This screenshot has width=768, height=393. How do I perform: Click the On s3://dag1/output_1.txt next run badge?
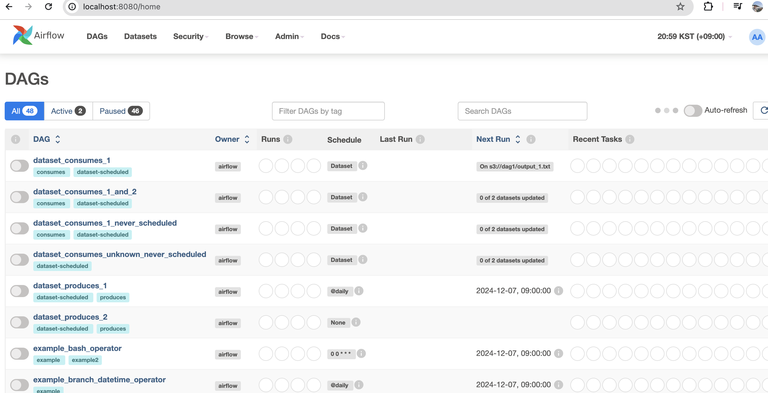point(514,167)
